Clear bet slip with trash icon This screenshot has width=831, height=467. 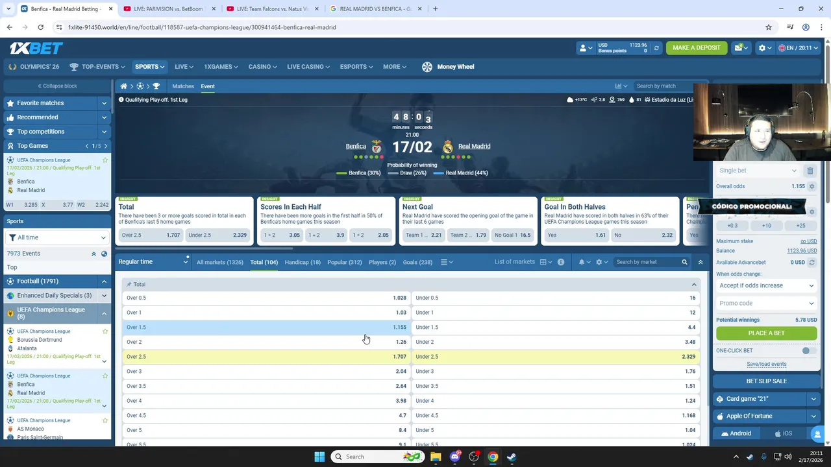coord(810,171)
